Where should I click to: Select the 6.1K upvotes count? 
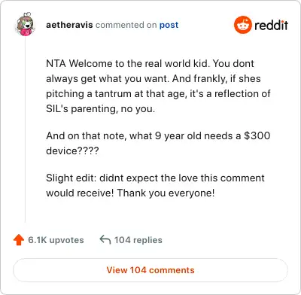coord(56,240)
